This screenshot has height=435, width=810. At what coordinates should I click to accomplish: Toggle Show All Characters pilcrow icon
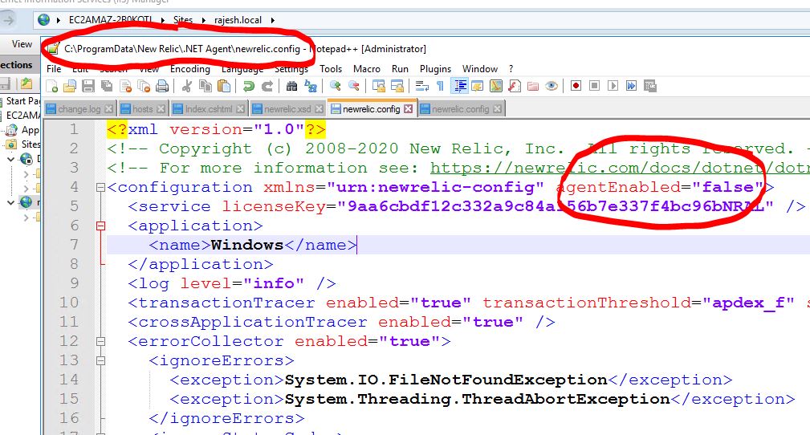pyautogui.click(x=440, y=86)
